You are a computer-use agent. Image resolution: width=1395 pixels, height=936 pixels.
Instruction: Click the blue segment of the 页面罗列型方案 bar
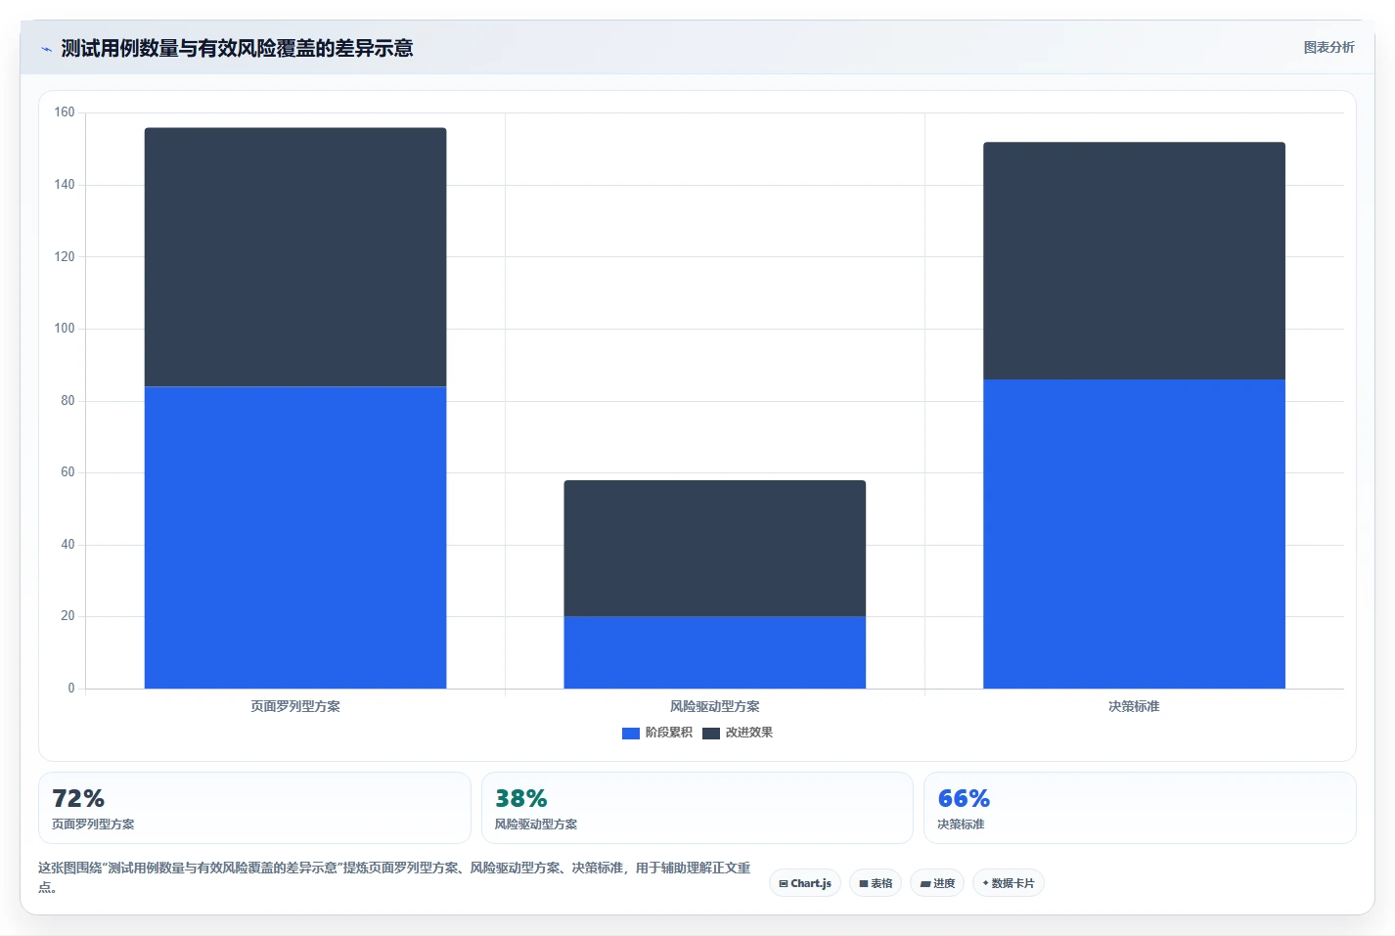[x=295, y=537]
